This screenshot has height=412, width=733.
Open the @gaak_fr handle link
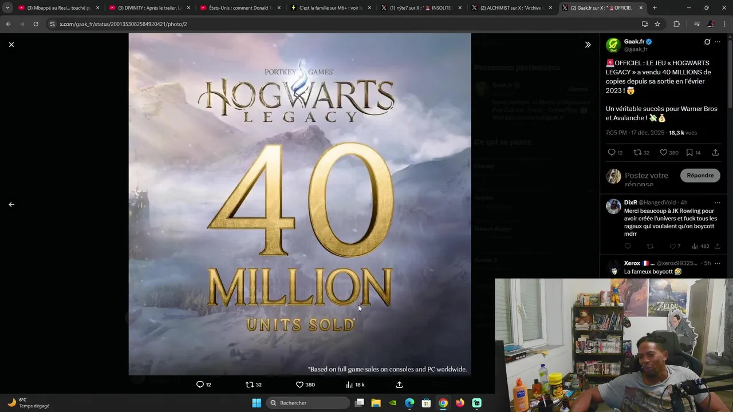636,49
